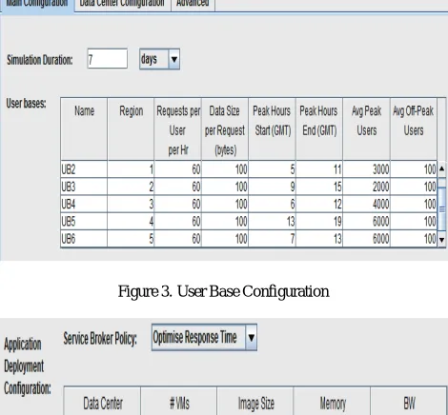Open the Advanced tab
This screenshot has height=415, width=448.
[x=193, y=5]
